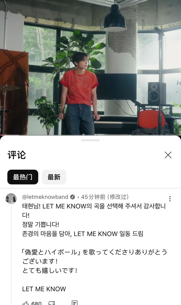This screenshot has height=305, width=181.
Task: Open the letmeknowband profile avatar
Action: coord(11,199)
